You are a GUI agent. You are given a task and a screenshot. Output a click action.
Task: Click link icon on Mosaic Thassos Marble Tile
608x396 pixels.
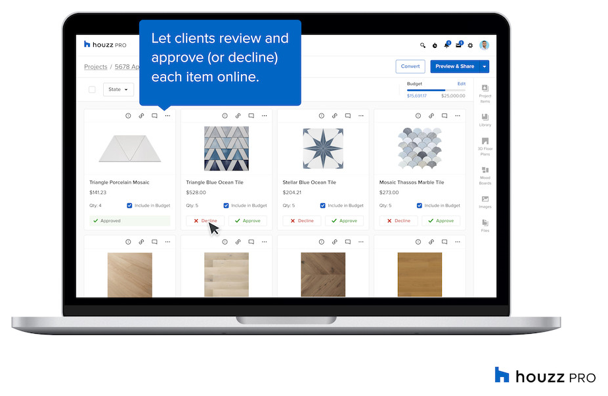431,116
